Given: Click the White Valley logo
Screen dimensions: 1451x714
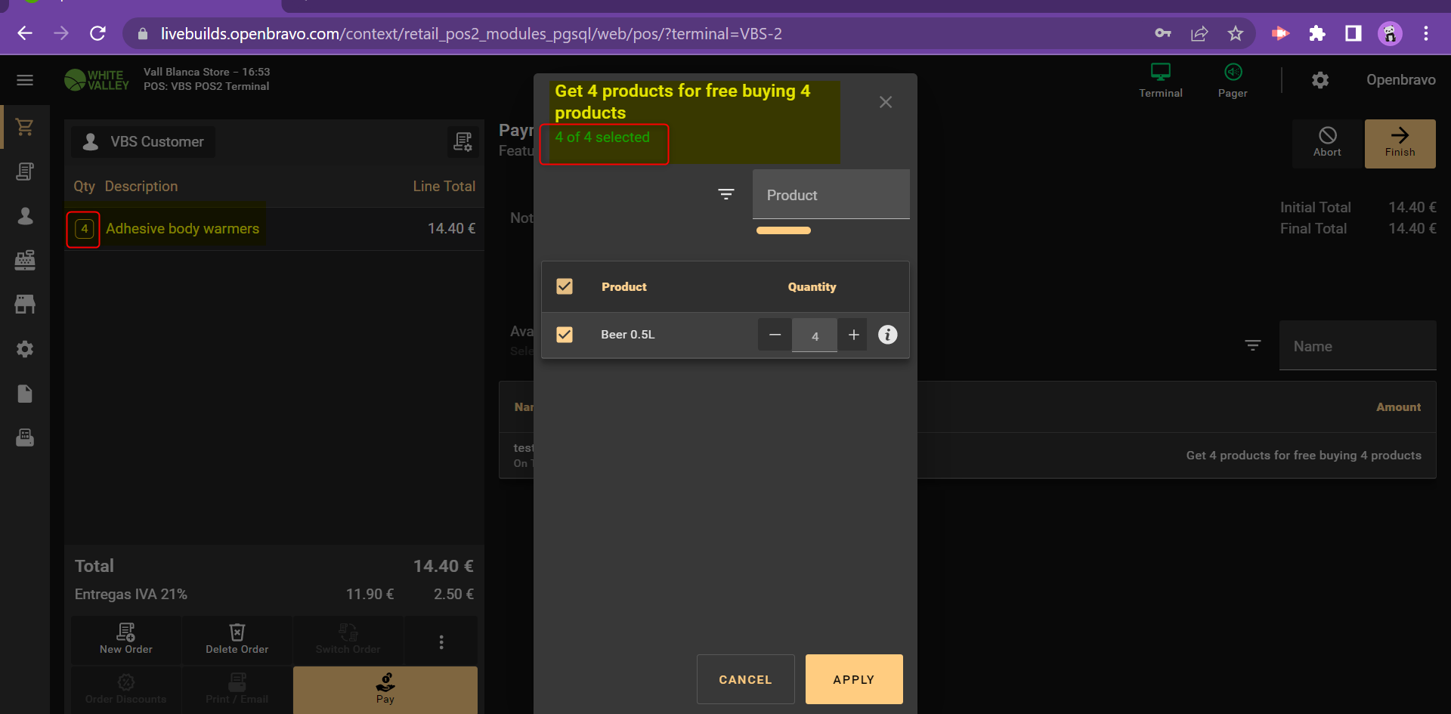Looking at the screenshot, I should tap(97, 80).
